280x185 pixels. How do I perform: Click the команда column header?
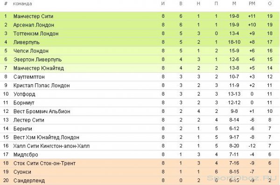(x=22, y=4)
